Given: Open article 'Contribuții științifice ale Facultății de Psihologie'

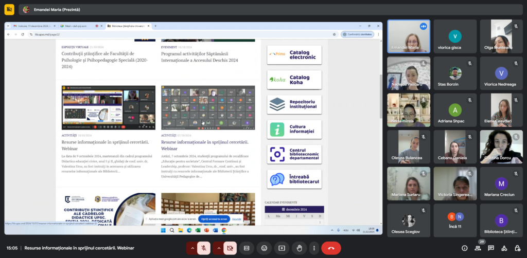Looking at the screenshot, I should [104, 60].
